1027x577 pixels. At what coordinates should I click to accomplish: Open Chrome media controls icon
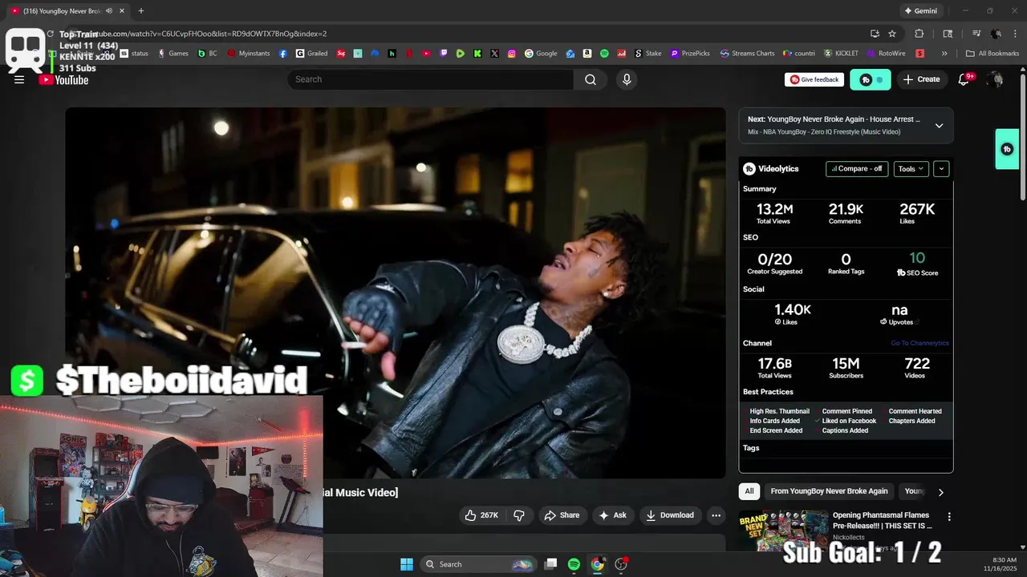(x=976, y=34)
